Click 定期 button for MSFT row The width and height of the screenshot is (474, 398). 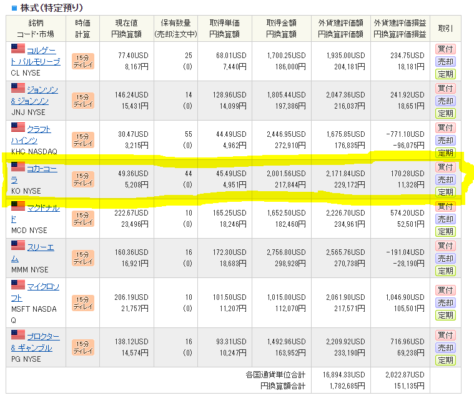click(445, 316)
